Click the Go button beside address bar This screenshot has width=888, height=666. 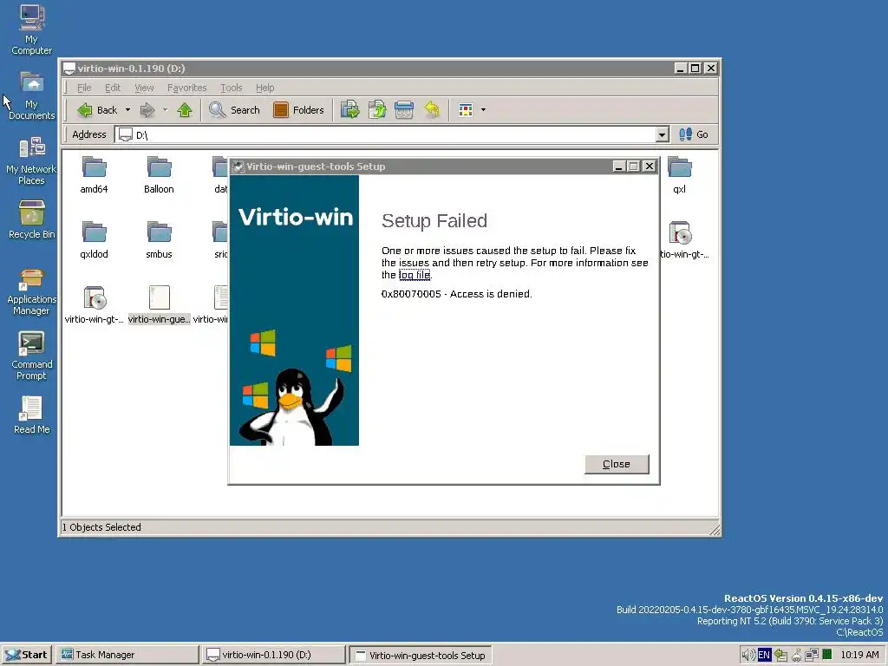pos(694,134)
